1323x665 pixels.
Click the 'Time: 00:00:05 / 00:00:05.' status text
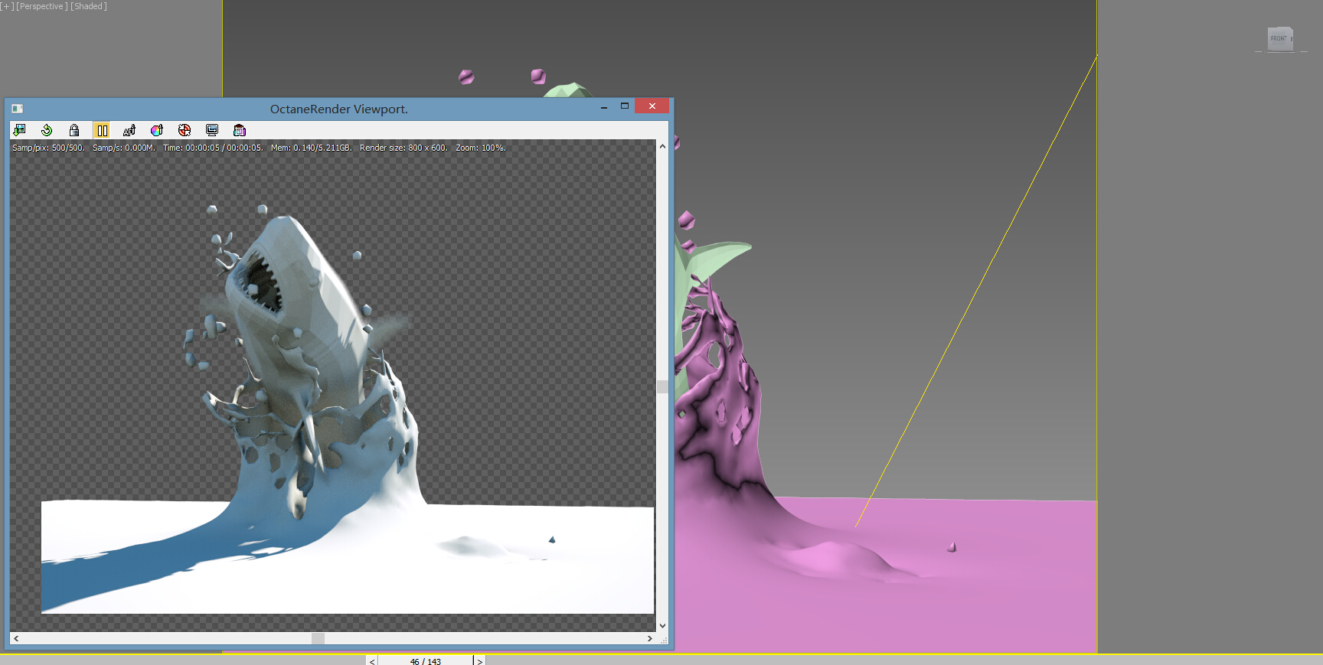tap(213, 148)
